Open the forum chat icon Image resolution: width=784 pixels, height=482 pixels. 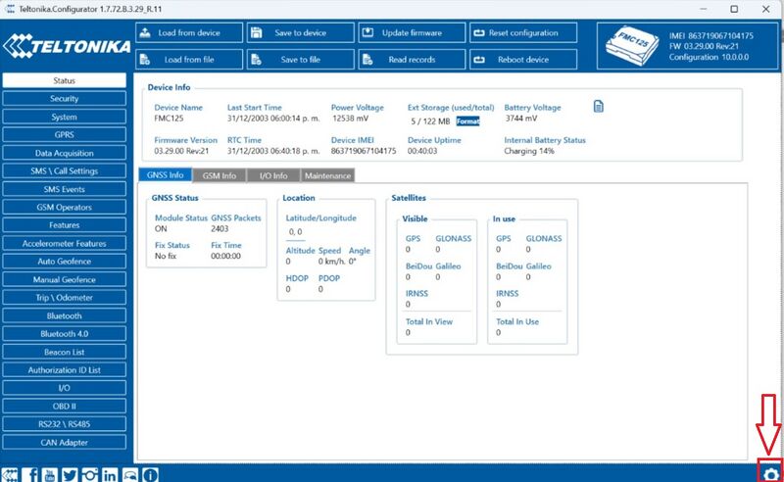(130, 474)
